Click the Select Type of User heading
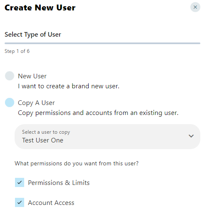Viewport: 202px width, 212px height. click(33, 35)
